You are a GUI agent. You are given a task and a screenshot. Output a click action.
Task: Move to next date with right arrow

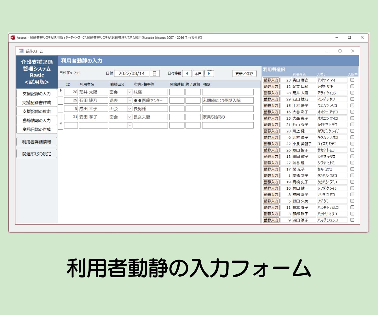209,73
